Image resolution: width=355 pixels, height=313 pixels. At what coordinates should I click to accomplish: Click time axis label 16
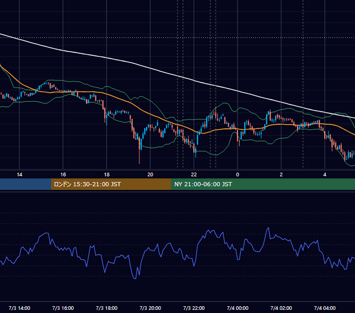click(63, 175)
